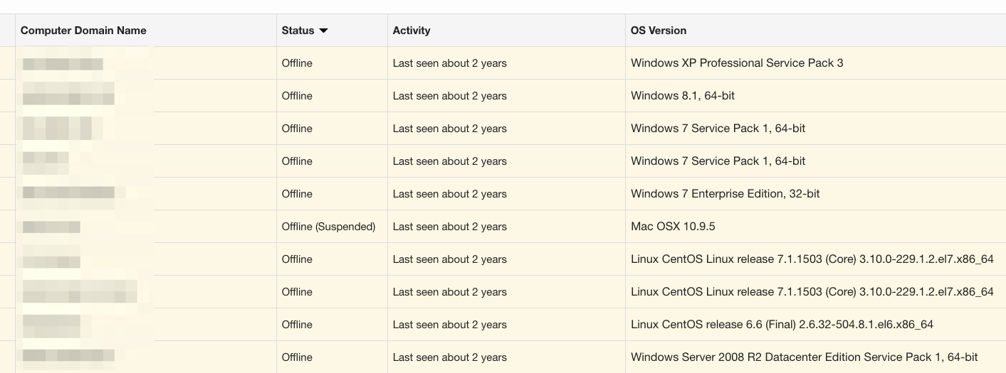Sort by the Computer Domain Name header
The height and width of the screenshot is (373, 1006).
coord(83,31)
